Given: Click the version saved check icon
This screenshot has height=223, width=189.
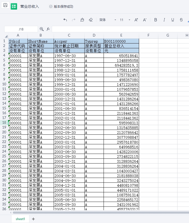Looking at the screenshot, I should [x=51, y=7].
